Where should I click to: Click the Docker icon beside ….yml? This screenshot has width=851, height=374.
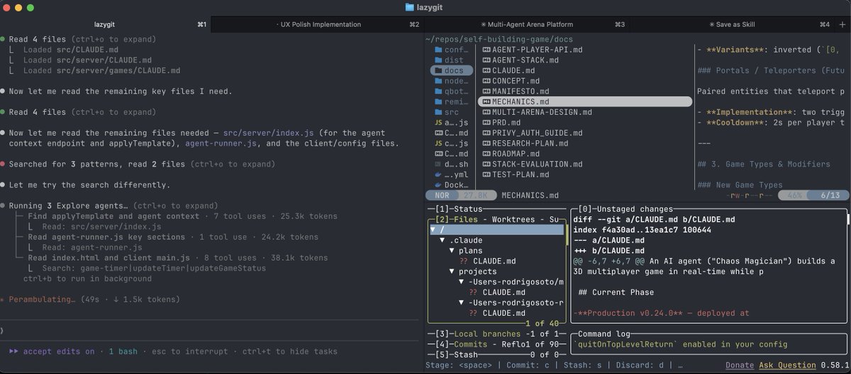(x=438, y=174)
